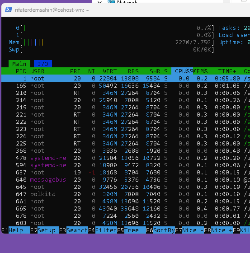Click F8 Nice + to raise niceness

218,230
